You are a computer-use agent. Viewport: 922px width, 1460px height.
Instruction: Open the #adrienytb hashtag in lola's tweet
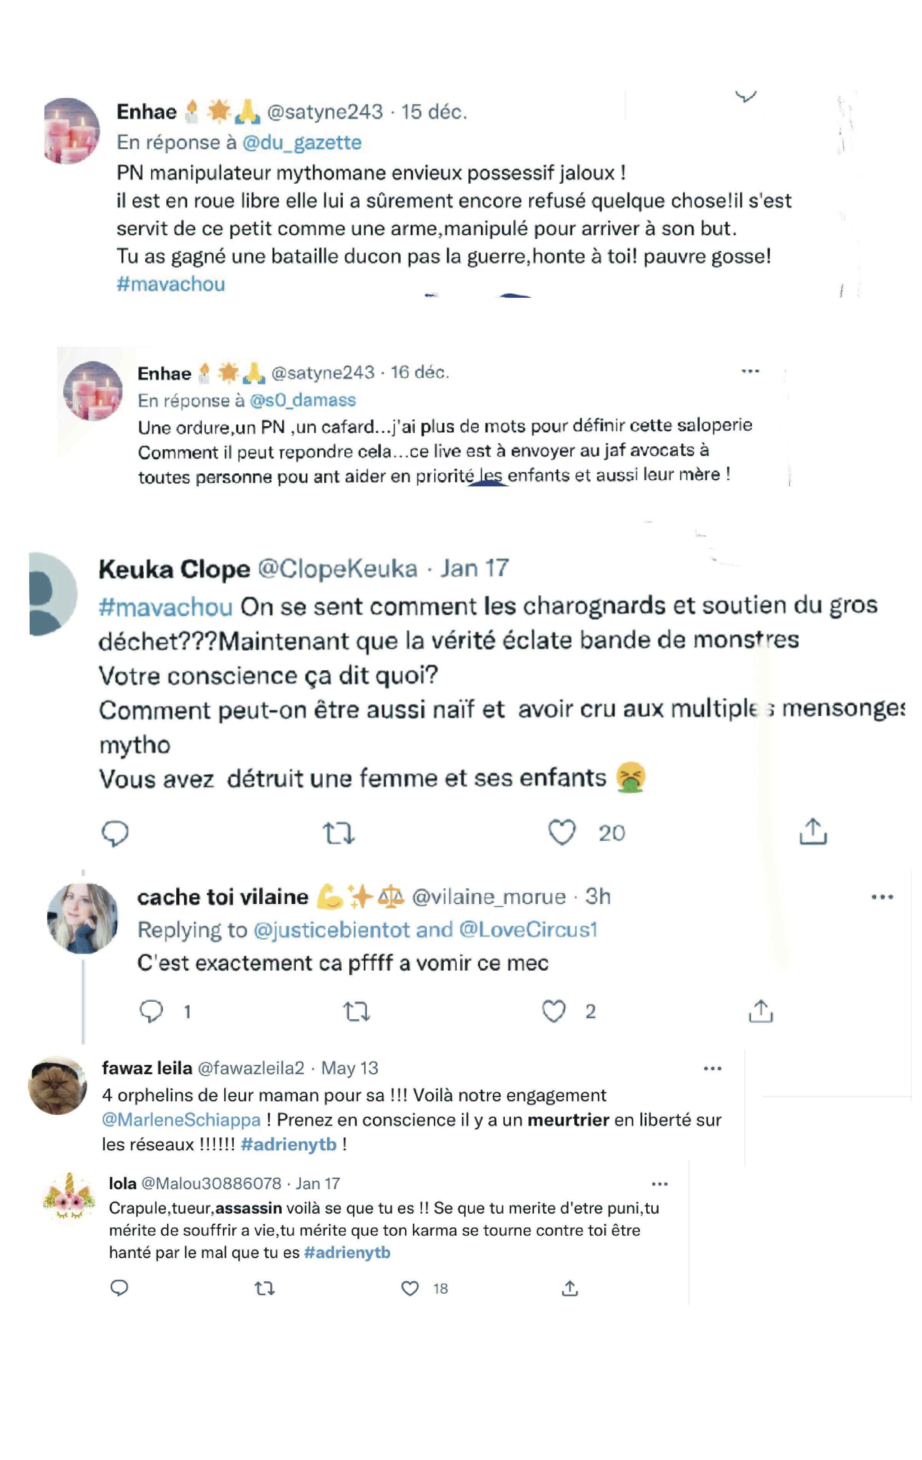(347, 1252)
